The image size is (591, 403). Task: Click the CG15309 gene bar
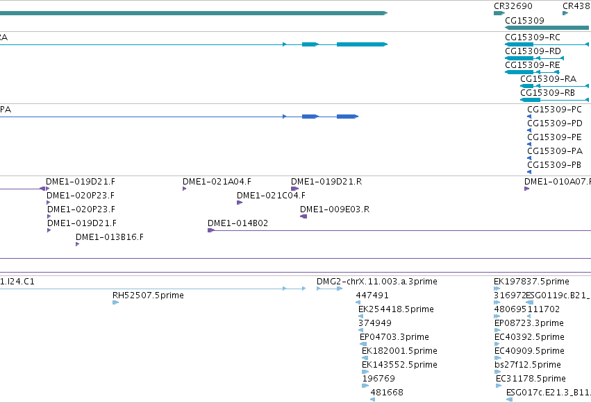tap(547, 28)
